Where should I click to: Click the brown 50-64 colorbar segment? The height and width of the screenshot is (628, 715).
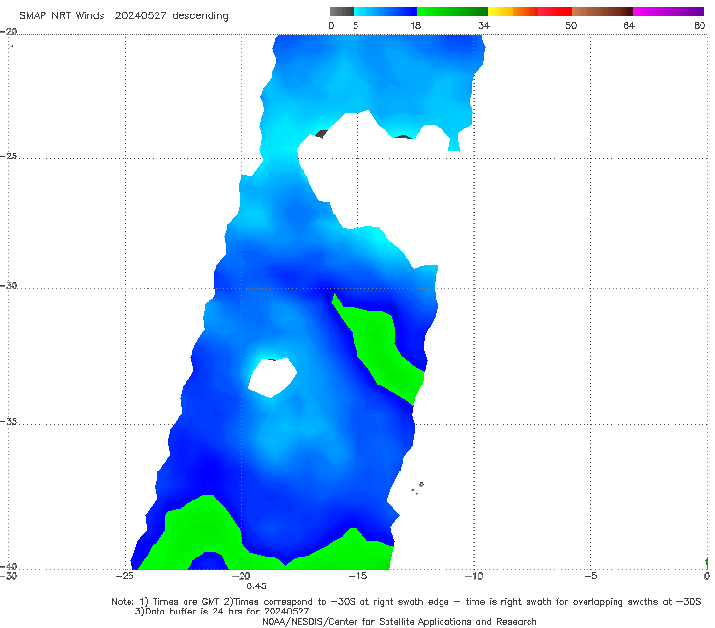[x=602, y=12]
